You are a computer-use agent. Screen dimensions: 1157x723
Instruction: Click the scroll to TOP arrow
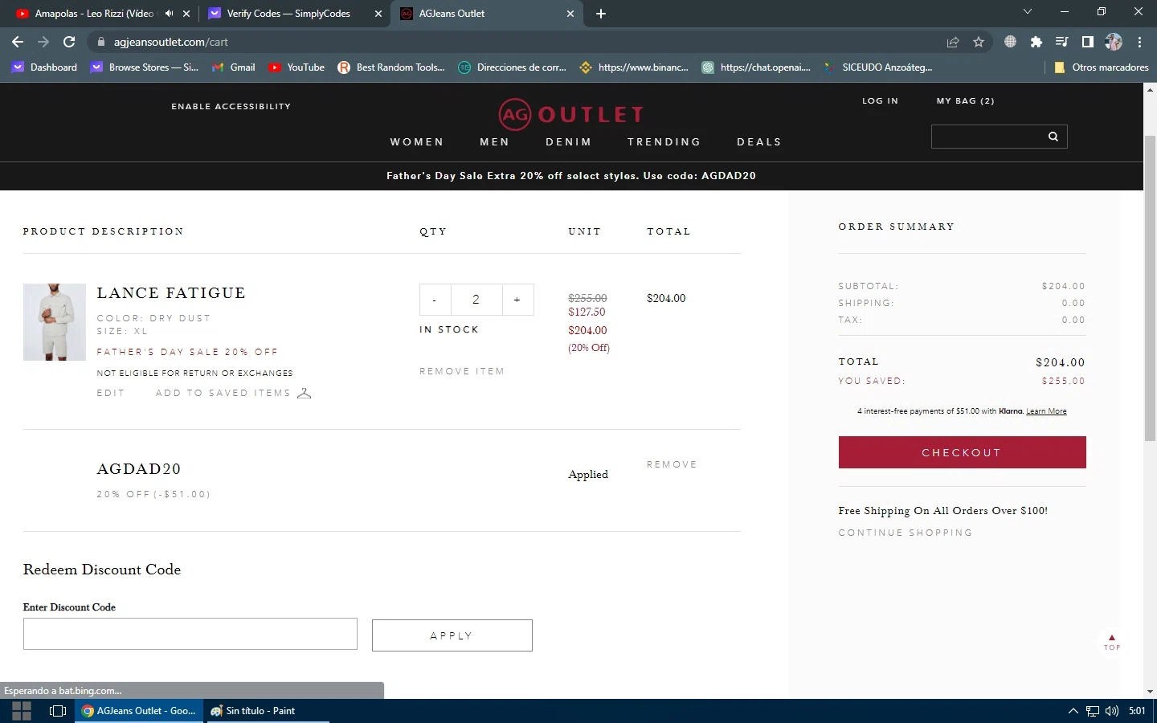[1112, 642]
